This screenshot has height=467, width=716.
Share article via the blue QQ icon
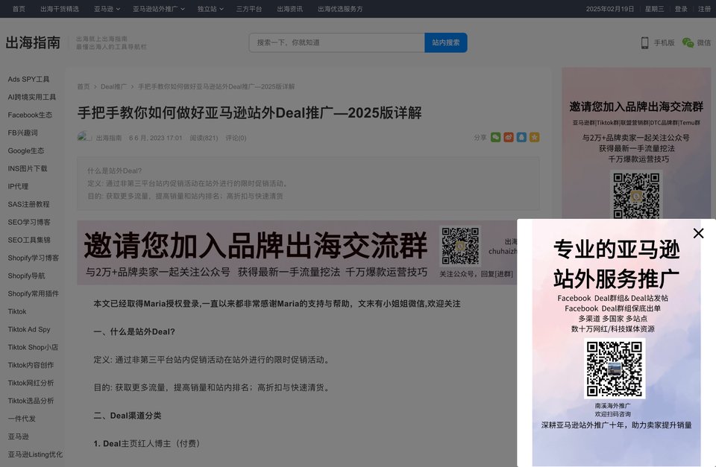point(521,137)
